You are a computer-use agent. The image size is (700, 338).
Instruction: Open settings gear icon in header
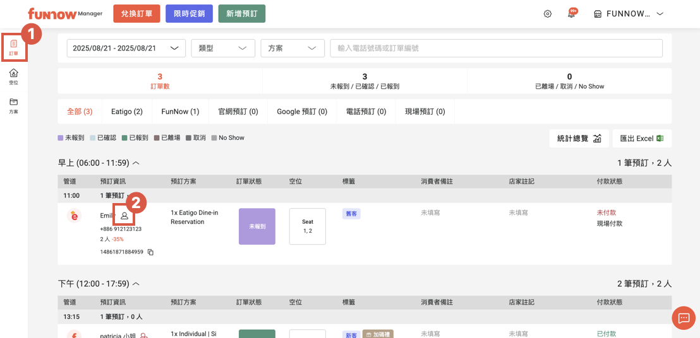[548, 14]
